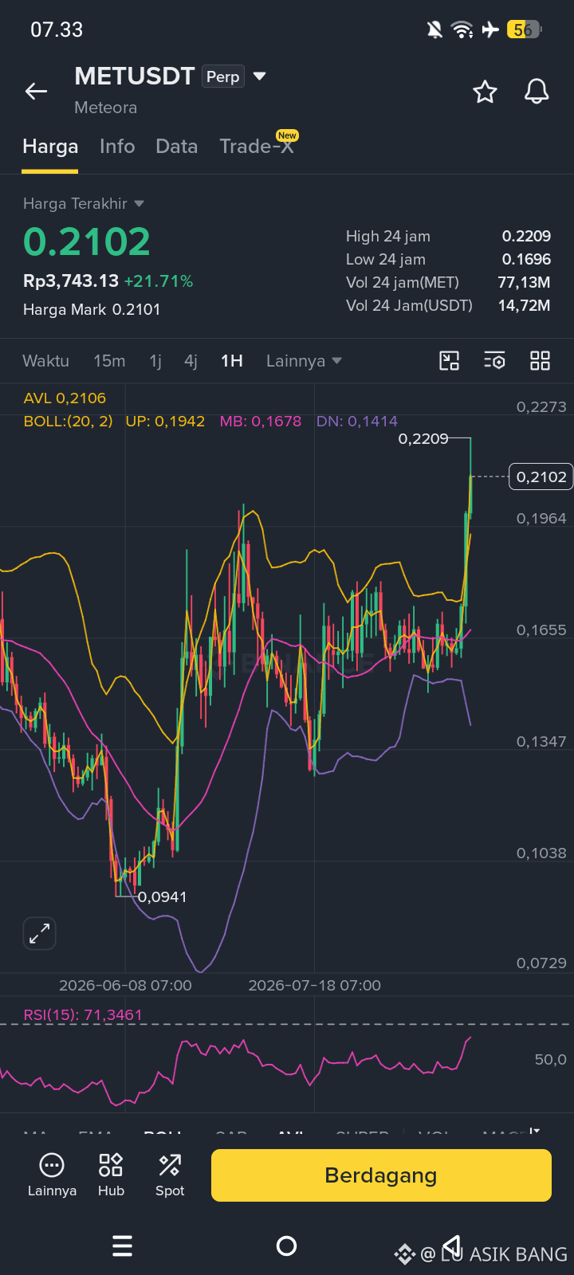Open the Hub icon
This screenshot has width=574, height=1275.
pos(111,1175)
